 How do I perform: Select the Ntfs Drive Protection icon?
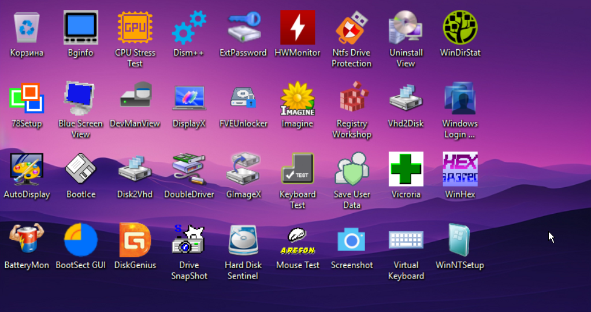pyautogui.click(x=352, y=28)
